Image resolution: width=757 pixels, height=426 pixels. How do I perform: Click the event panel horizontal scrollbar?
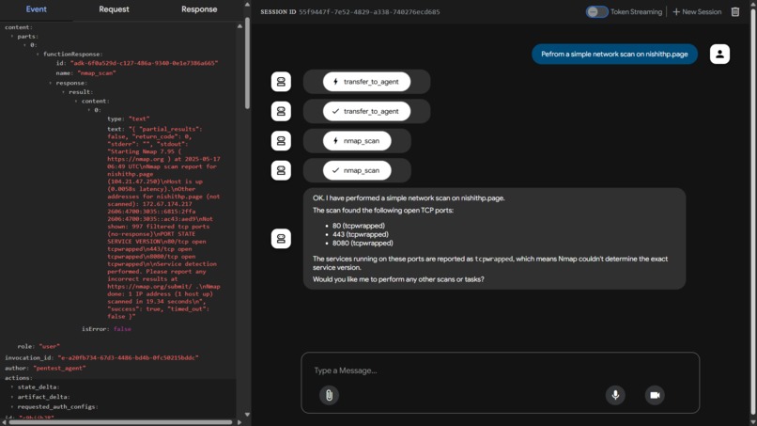click(x=121, y=422)
